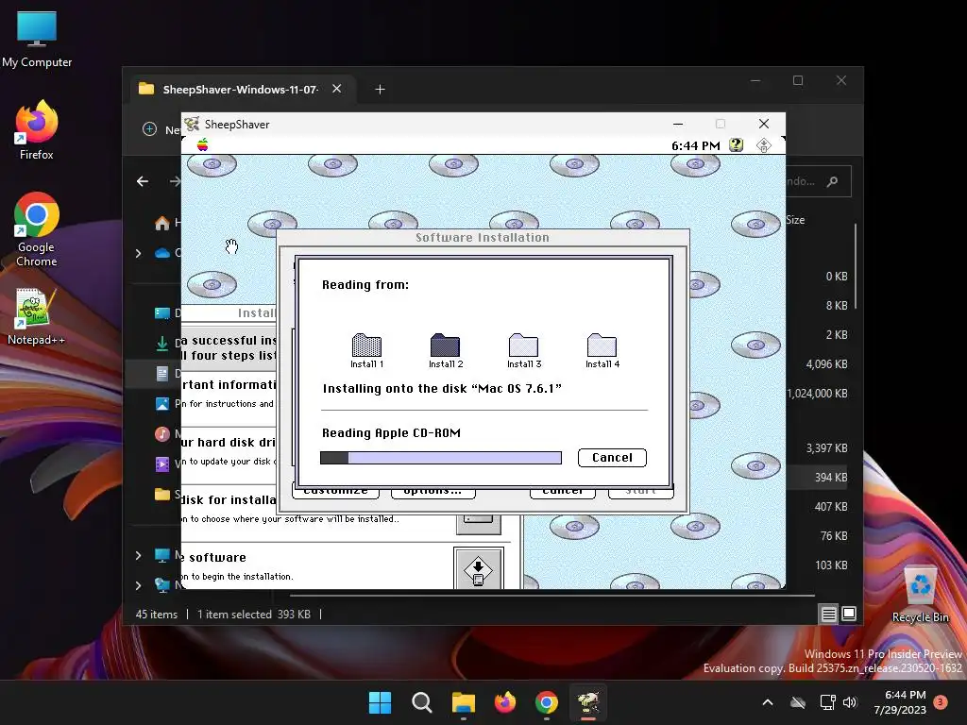Expand the This PC tree node
Viewport: 967px width, 725px height.
[138, 555]
